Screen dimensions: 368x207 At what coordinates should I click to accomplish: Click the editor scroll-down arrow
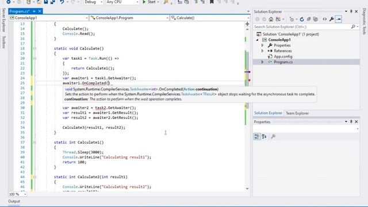tap(247, 189)
